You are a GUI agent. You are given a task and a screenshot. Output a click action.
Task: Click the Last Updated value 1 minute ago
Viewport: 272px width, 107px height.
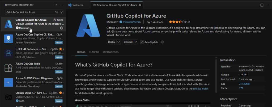[x=246, y=79]
